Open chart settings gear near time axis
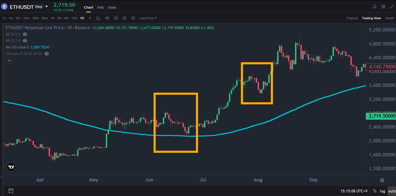 (x=382, y=180)
